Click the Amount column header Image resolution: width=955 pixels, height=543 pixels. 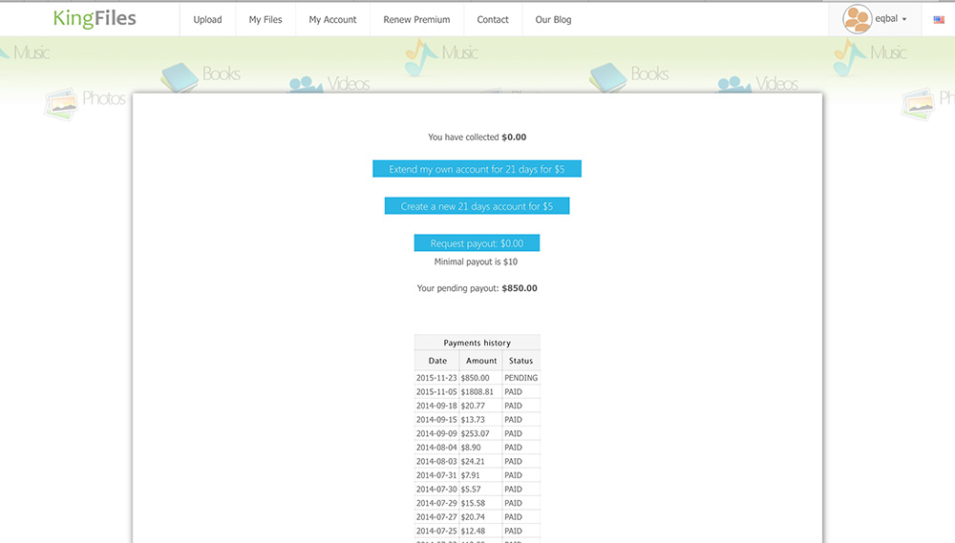[x=481, y=361]
